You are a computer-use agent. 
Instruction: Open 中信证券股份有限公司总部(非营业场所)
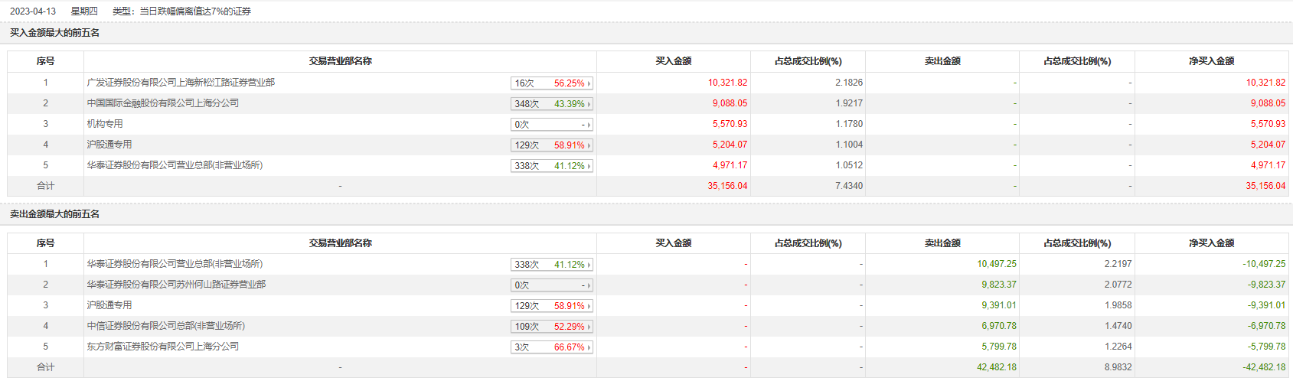[165, 326]
